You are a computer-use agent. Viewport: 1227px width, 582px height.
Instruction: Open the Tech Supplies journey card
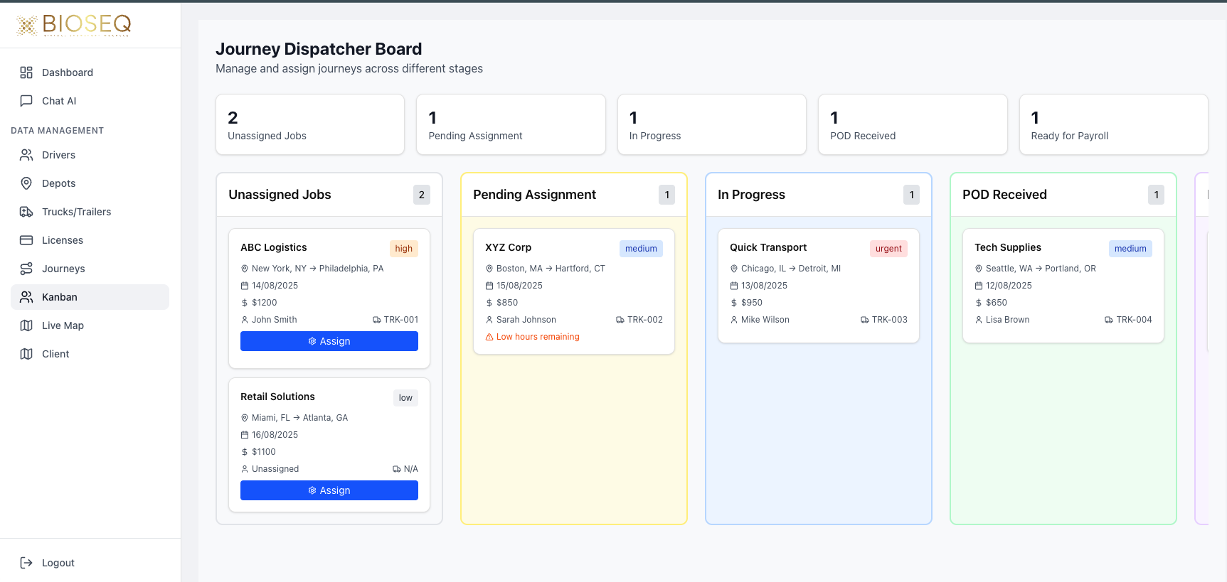(x=1063, y=286)
